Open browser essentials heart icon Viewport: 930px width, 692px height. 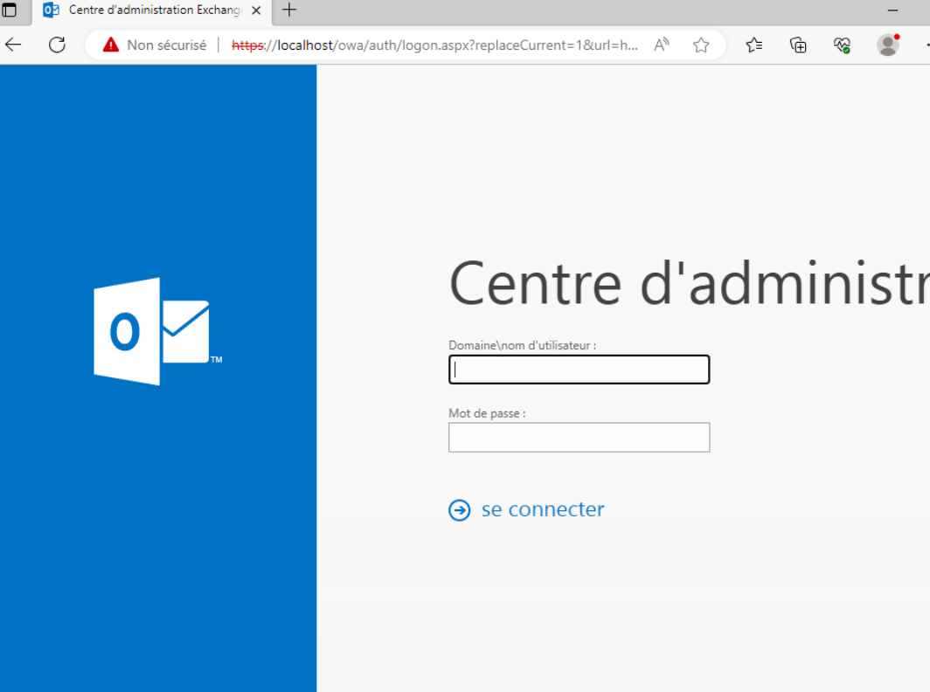pyautogui.click(x=842, y=45)
